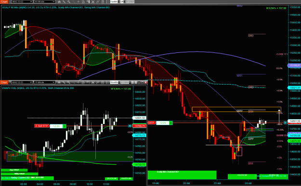Zoom in on the 15 Minute chart
This screenshot has width=301, height=186.
click(x=69, y=82)
